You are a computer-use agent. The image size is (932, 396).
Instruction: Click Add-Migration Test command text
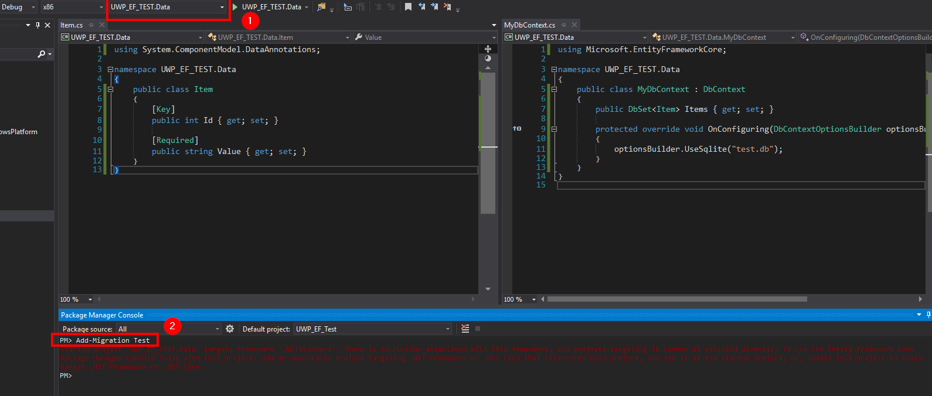coord(113,340)
